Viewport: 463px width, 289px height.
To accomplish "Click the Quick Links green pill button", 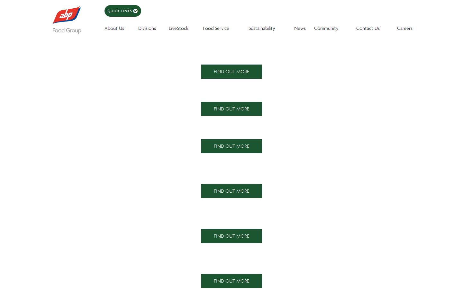I will (x=123, y=11).
